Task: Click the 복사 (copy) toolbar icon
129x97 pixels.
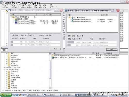Action: tap(40, 6)
